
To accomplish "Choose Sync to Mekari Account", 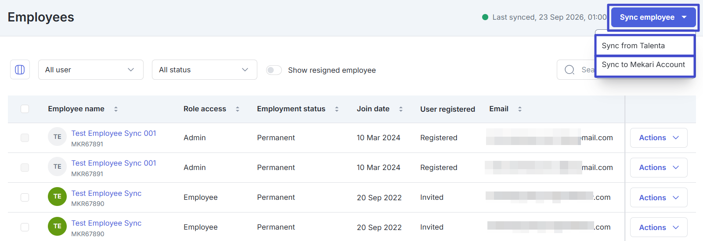I will [x=645, y=65].
